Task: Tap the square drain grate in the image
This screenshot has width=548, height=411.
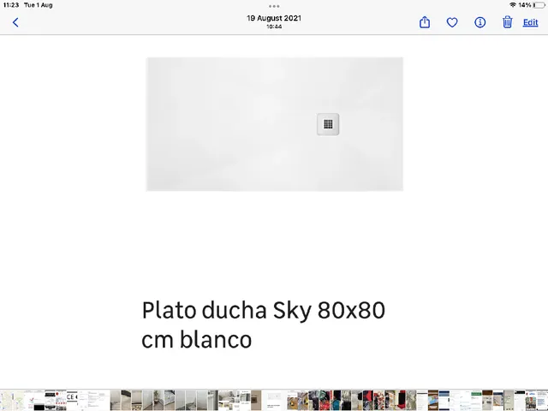Action: tap(328, 124)
